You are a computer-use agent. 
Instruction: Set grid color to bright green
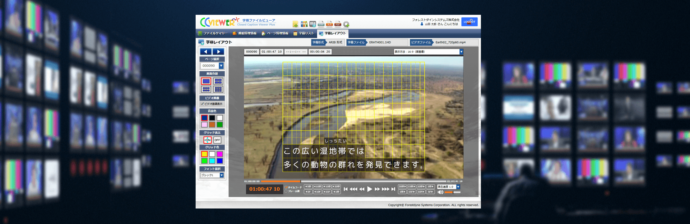[205, 161]
